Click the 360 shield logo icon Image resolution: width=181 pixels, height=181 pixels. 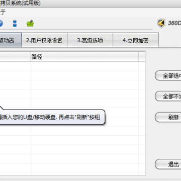point(161,23)
